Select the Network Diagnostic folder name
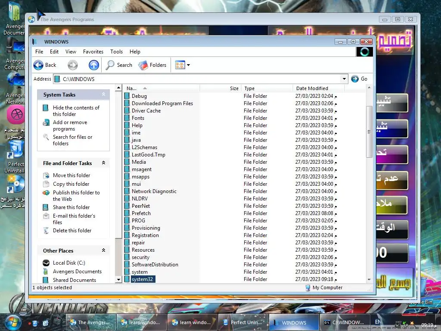Image resolution: width=441 pixels, height=331 pixels. pyautogui.click(x=154, y=191)
